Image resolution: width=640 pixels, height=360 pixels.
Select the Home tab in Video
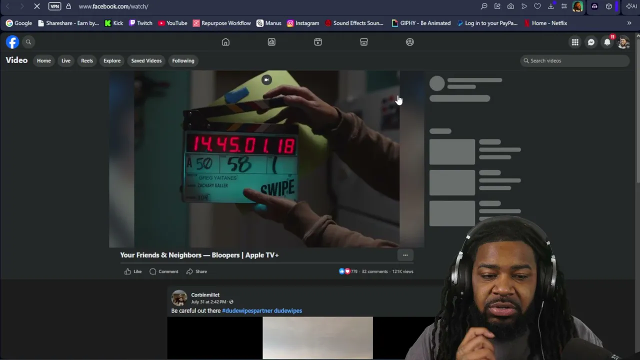[x=44, y=60]
